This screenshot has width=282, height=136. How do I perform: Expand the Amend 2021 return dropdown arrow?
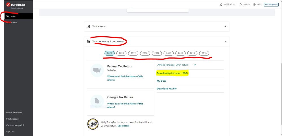195,65
